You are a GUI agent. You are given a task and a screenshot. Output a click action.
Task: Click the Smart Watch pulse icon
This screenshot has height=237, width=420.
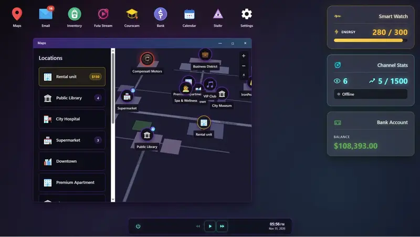tap(338, 16)
